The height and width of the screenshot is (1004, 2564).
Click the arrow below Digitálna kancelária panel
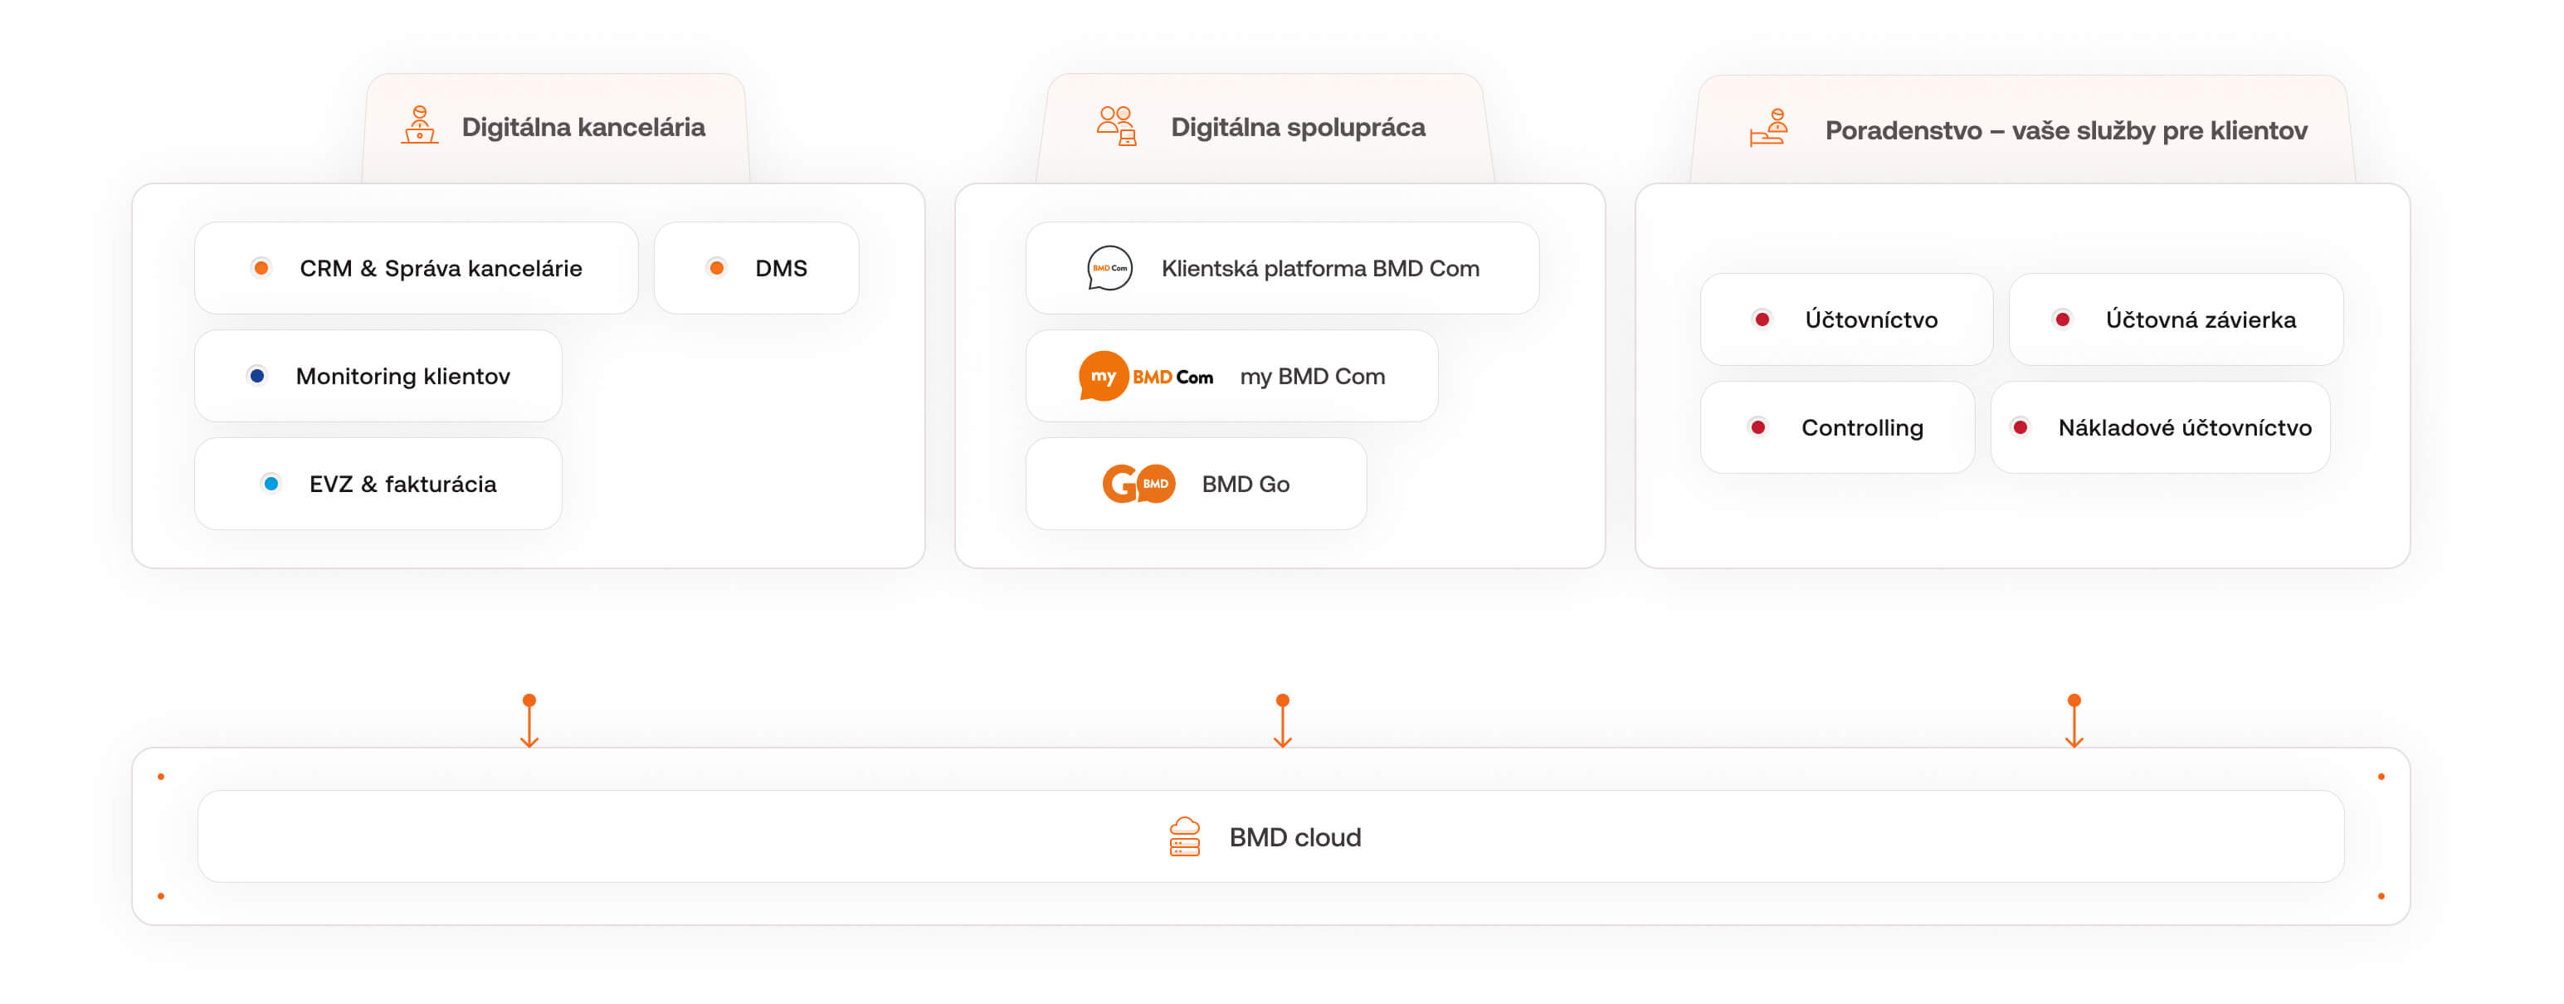pyautogui.click(x=529, y=720)
